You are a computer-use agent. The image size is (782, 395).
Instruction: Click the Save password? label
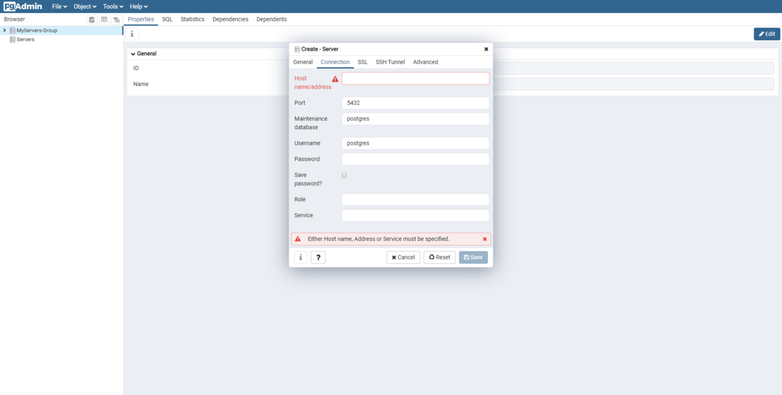coord(308,179)
